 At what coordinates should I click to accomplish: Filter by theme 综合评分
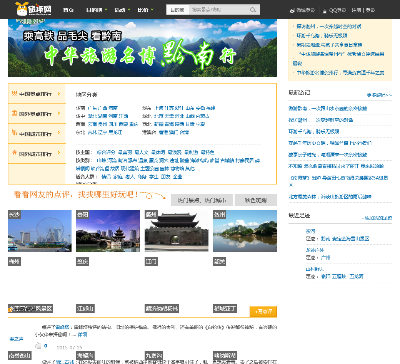(x=106, y=153)
